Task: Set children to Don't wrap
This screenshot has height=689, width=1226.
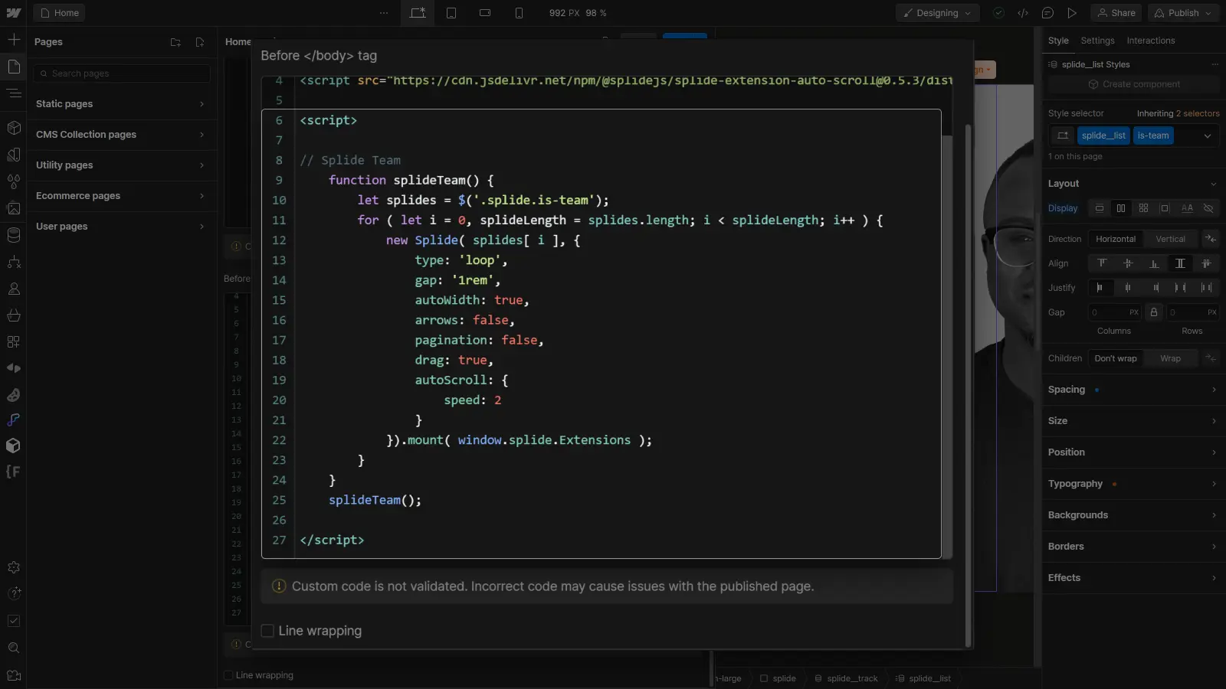Action: 1116,358
